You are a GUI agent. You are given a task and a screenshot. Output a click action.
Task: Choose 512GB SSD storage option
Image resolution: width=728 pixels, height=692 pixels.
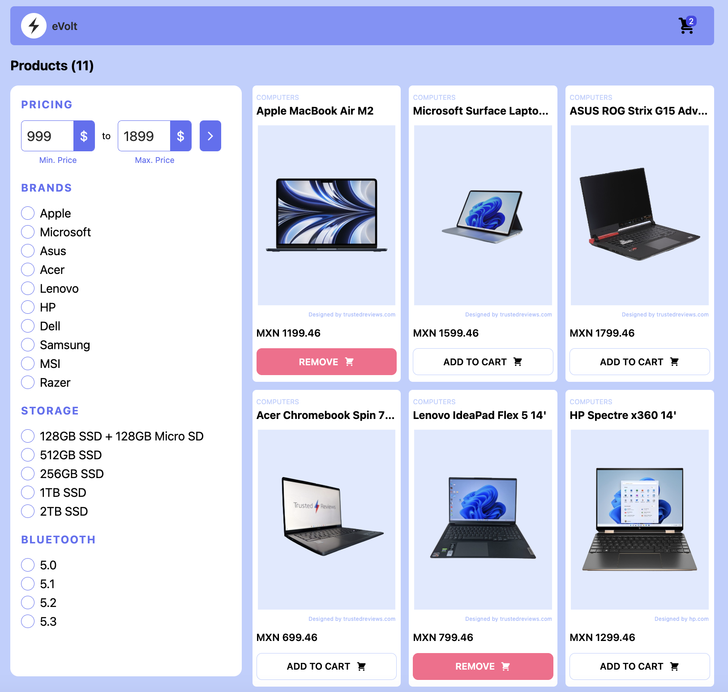(x=28, y=455)
